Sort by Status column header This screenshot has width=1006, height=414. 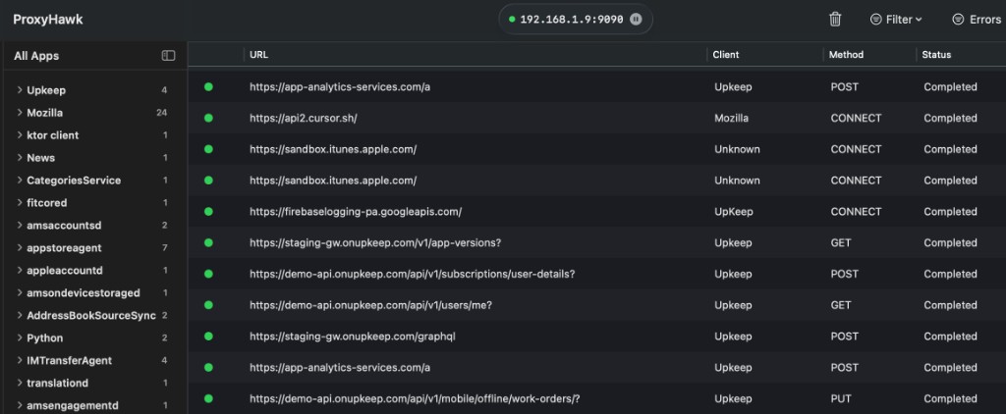[936, 55]
